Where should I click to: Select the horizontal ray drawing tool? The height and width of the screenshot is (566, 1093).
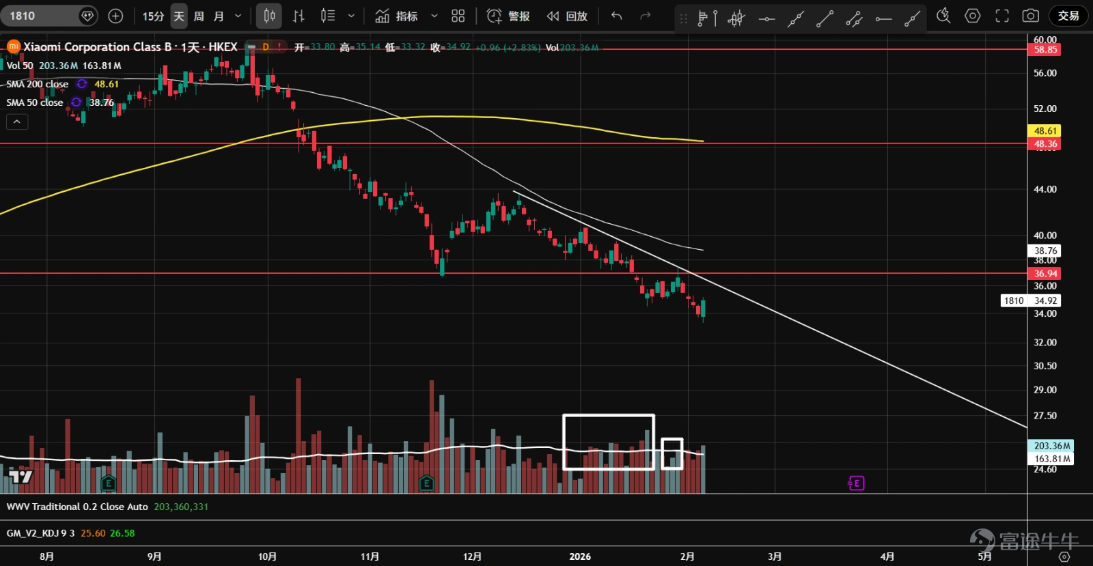(x=883, y=19)
